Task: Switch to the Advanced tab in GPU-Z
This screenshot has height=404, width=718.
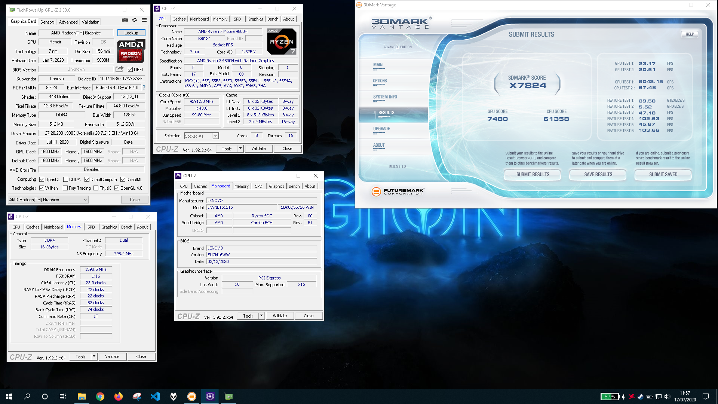Action: [x=68, y=22]
